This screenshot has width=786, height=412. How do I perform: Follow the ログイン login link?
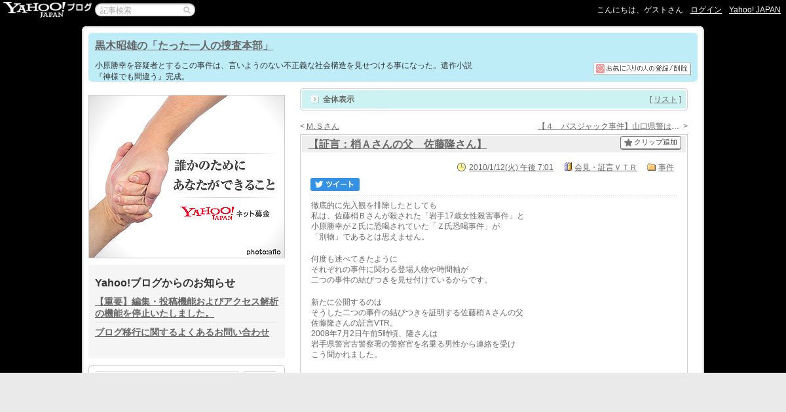click(x=706, y=10)
